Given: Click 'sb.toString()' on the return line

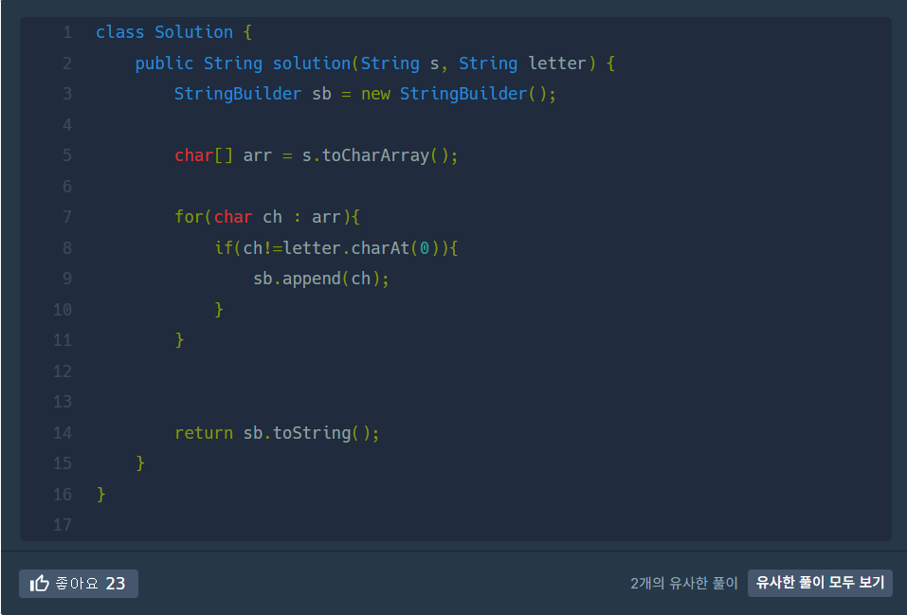Looking at the screenshot, I should [306, 433].
